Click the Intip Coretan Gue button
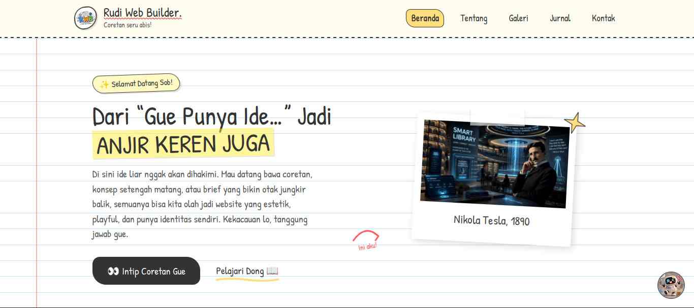 pyautogui.click(x=146, y=271)
